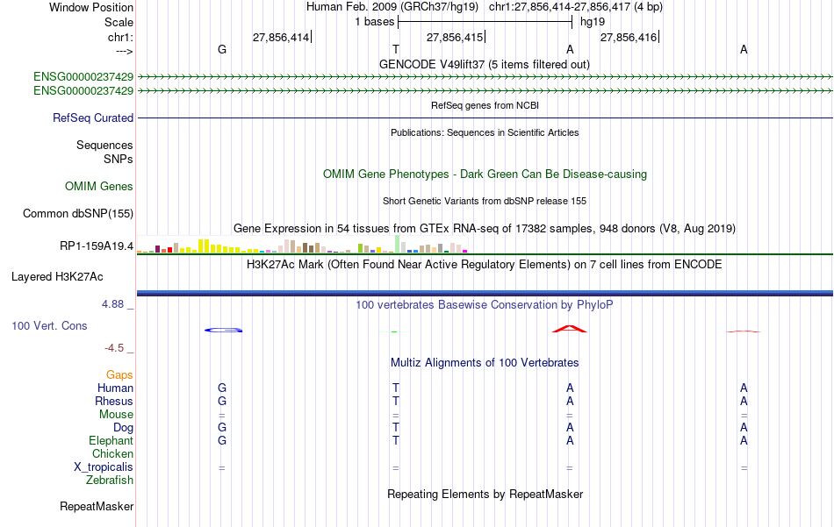Click the 27,856,415 coordinate tick label
The width and height of the screenshot is (834, 527).
point(455,37)
